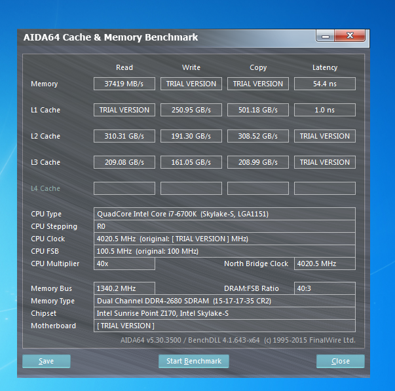The width and height of the screenshot is (395, 391).
Task: Select L1 Cache Write 250.95 GB/s
Action: [x=191, y=110]
